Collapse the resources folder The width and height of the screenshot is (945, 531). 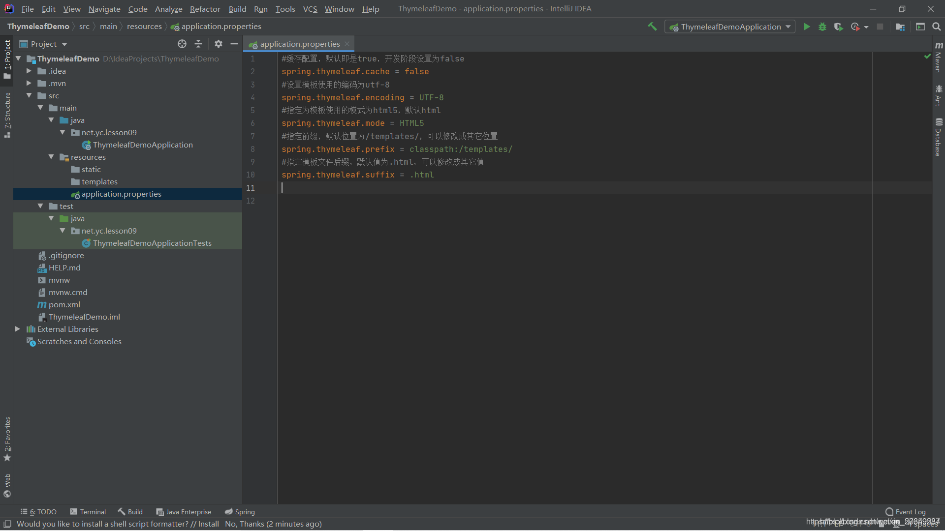[x=51, y=157]
